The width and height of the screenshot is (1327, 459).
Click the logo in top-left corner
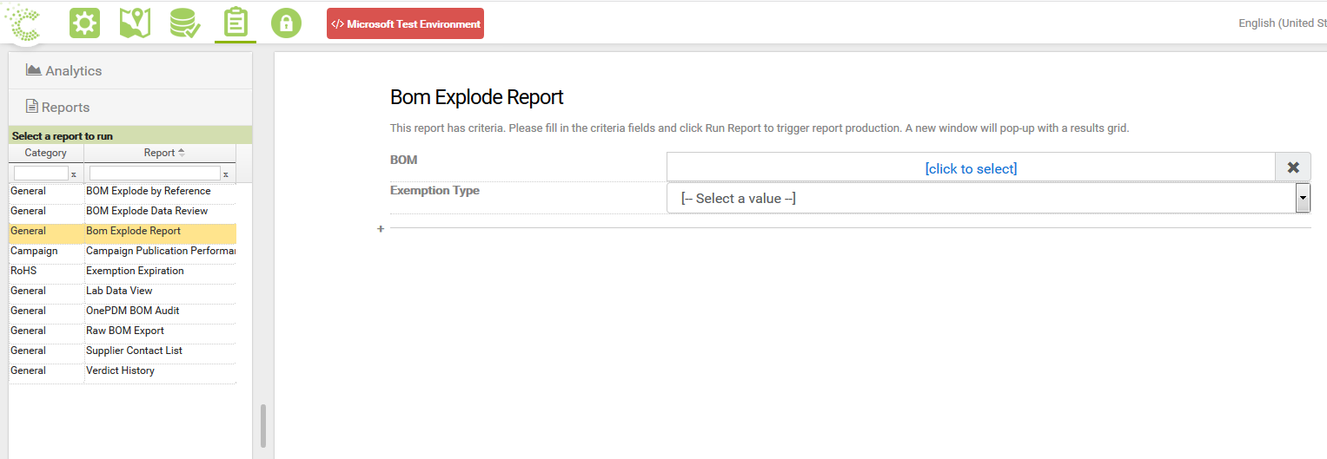point(25,23)
